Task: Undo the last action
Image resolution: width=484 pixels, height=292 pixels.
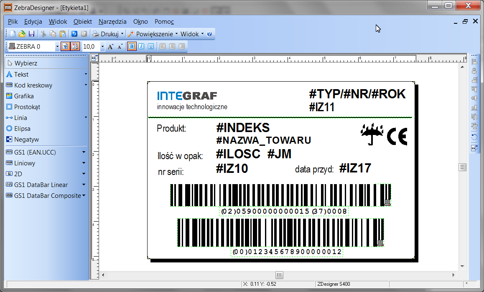Action: point(74,34)
